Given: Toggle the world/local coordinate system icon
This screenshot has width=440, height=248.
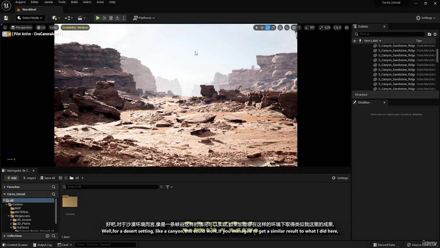Looking at the screenshot, I should (280, 27).
